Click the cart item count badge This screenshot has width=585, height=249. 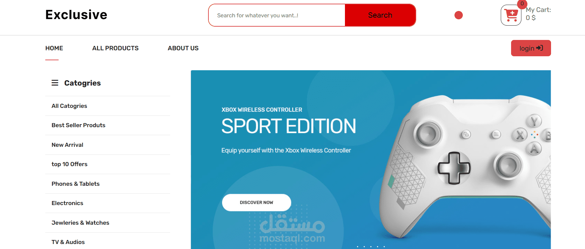pos(522,4)
